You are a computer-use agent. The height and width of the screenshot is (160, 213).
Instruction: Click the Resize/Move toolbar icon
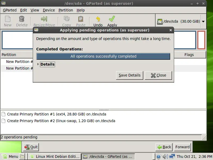click(44, 19)
